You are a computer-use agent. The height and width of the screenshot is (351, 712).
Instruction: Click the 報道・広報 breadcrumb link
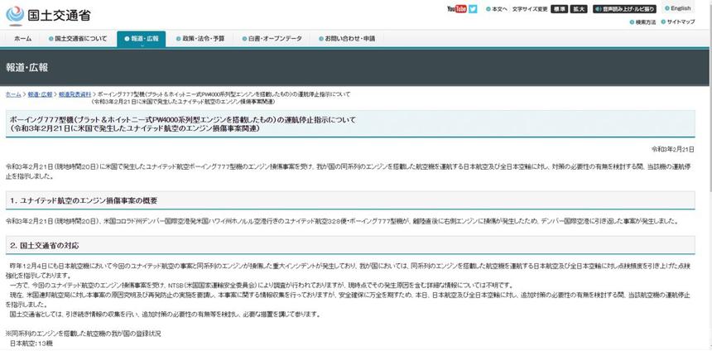tap(41, 95)
